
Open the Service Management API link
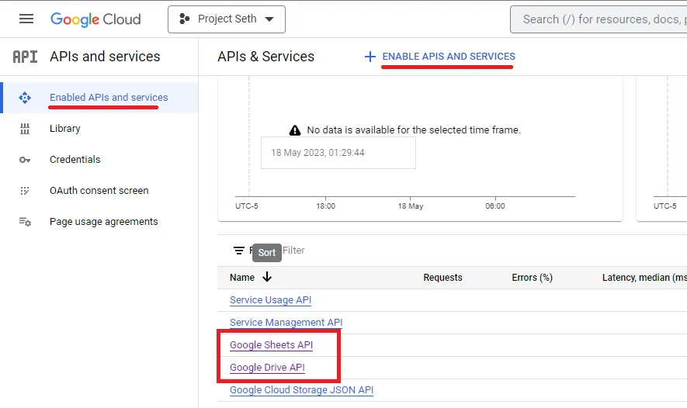point(286,322)
